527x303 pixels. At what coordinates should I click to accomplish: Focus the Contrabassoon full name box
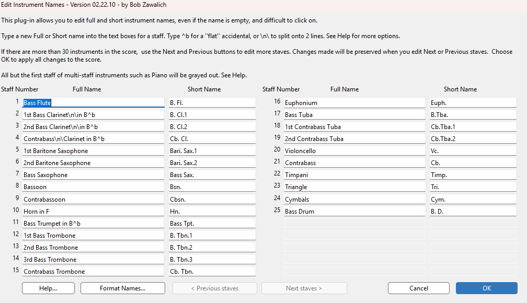[93, 199]
